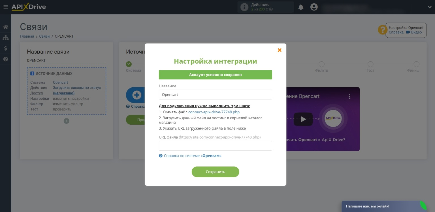Open the notifications bell
This screenshot has height=212, width=435.
301,7
